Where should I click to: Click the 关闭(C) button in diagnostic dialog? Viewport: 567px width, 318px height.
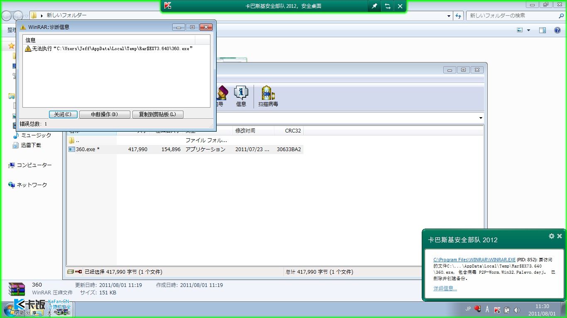63,114
